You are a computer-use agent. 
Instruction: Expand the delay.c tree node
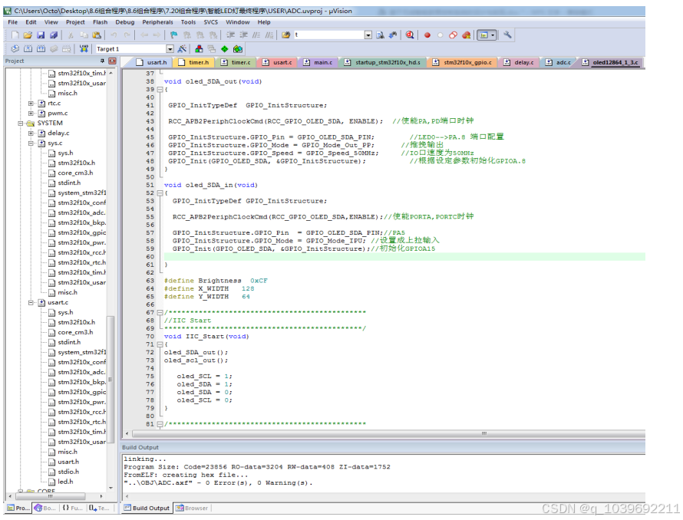31,133
